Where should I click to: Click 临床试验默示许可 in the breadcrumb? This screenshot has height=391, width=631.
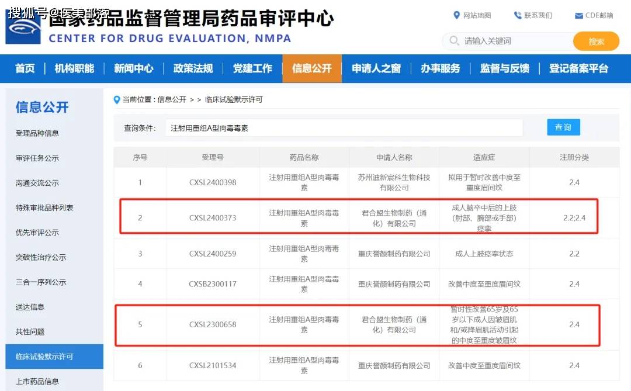point(234,99)
